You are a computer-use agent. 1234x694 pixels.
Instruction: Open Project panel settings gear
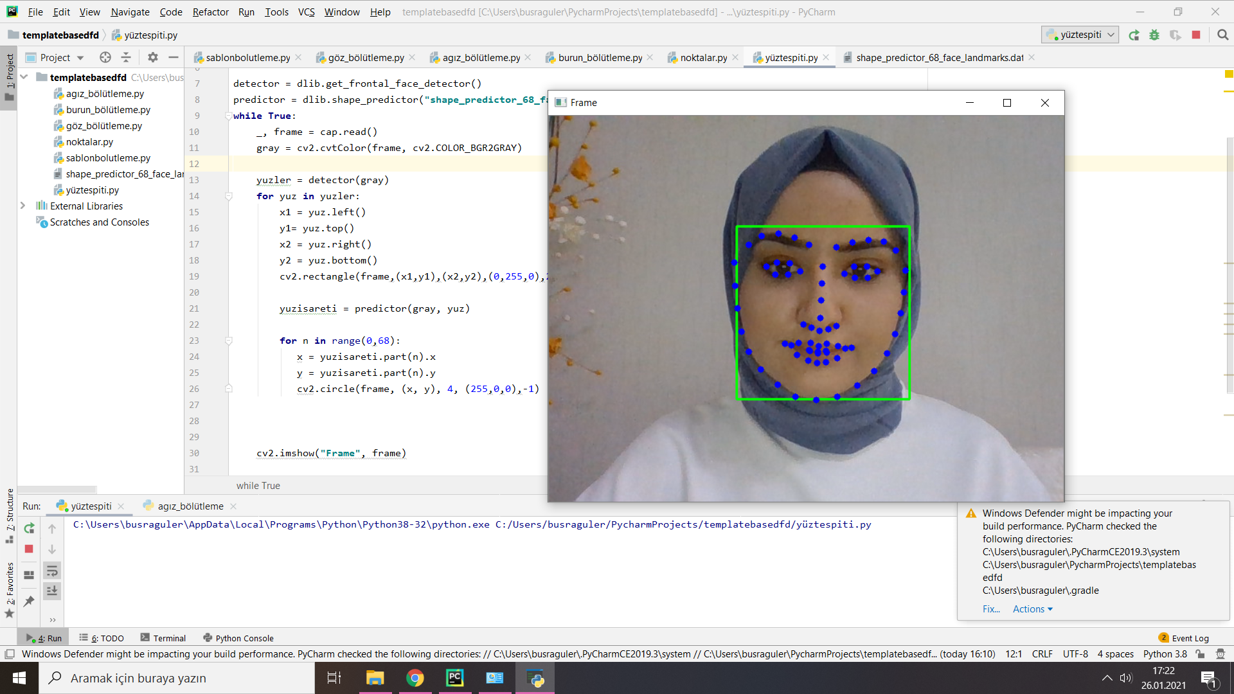pos(152,57)
